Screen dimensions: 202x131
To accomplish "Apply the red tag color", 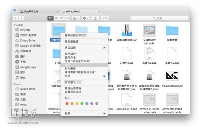I will click(x=67, y=103).
